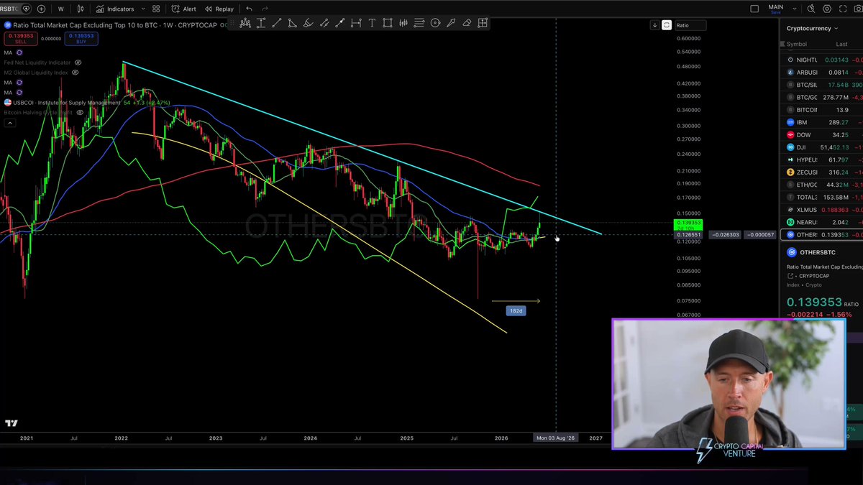The width and height of the screenshot is (863, 485).
Task: Click the BUY price button
Action: (81, 37)
